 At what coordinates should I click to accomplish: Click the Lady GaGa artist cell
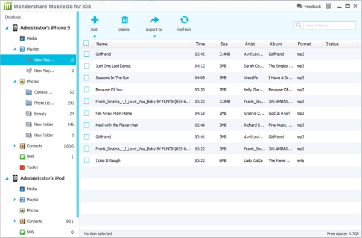pos(253,160)
